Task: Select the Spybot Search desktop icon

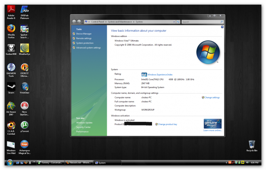Action: [25, 32]
